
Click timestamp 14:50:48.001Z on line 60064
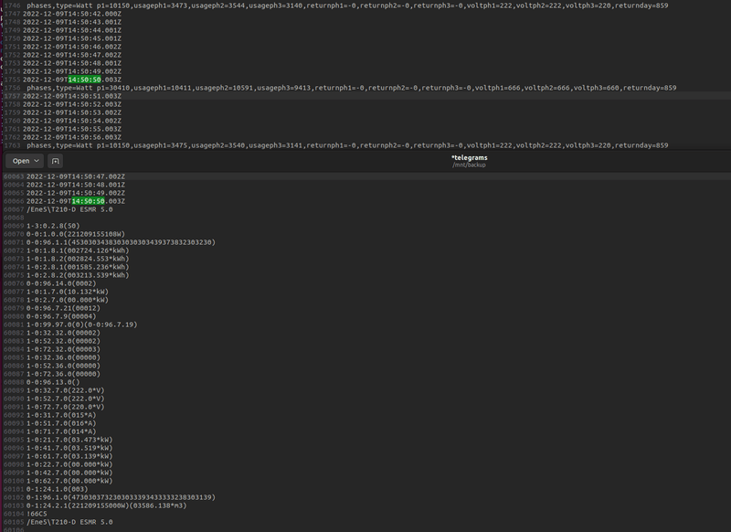pos(76,186)
